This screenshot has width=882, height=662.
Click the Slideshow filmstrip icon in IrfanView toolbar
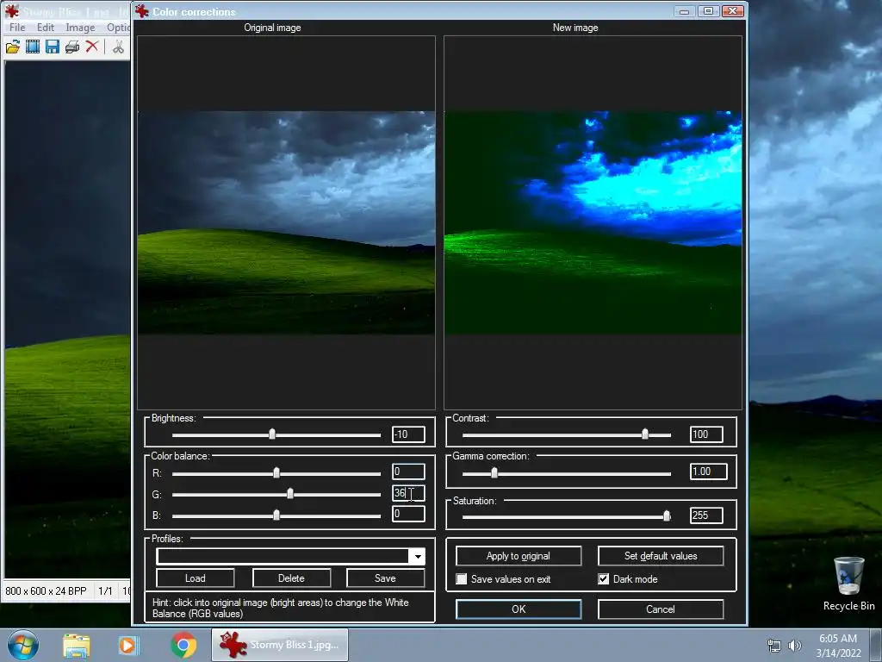pos(33,47)
